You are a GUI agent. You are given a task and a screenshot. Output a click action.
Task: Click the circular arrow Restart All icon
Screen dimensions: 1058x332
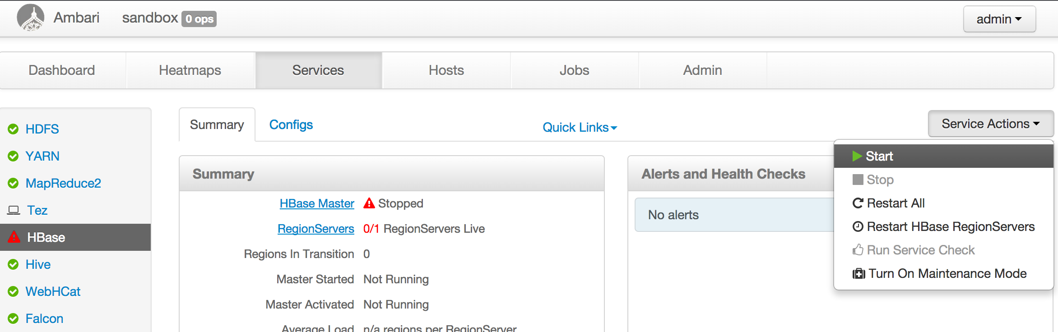coord(858,203)
